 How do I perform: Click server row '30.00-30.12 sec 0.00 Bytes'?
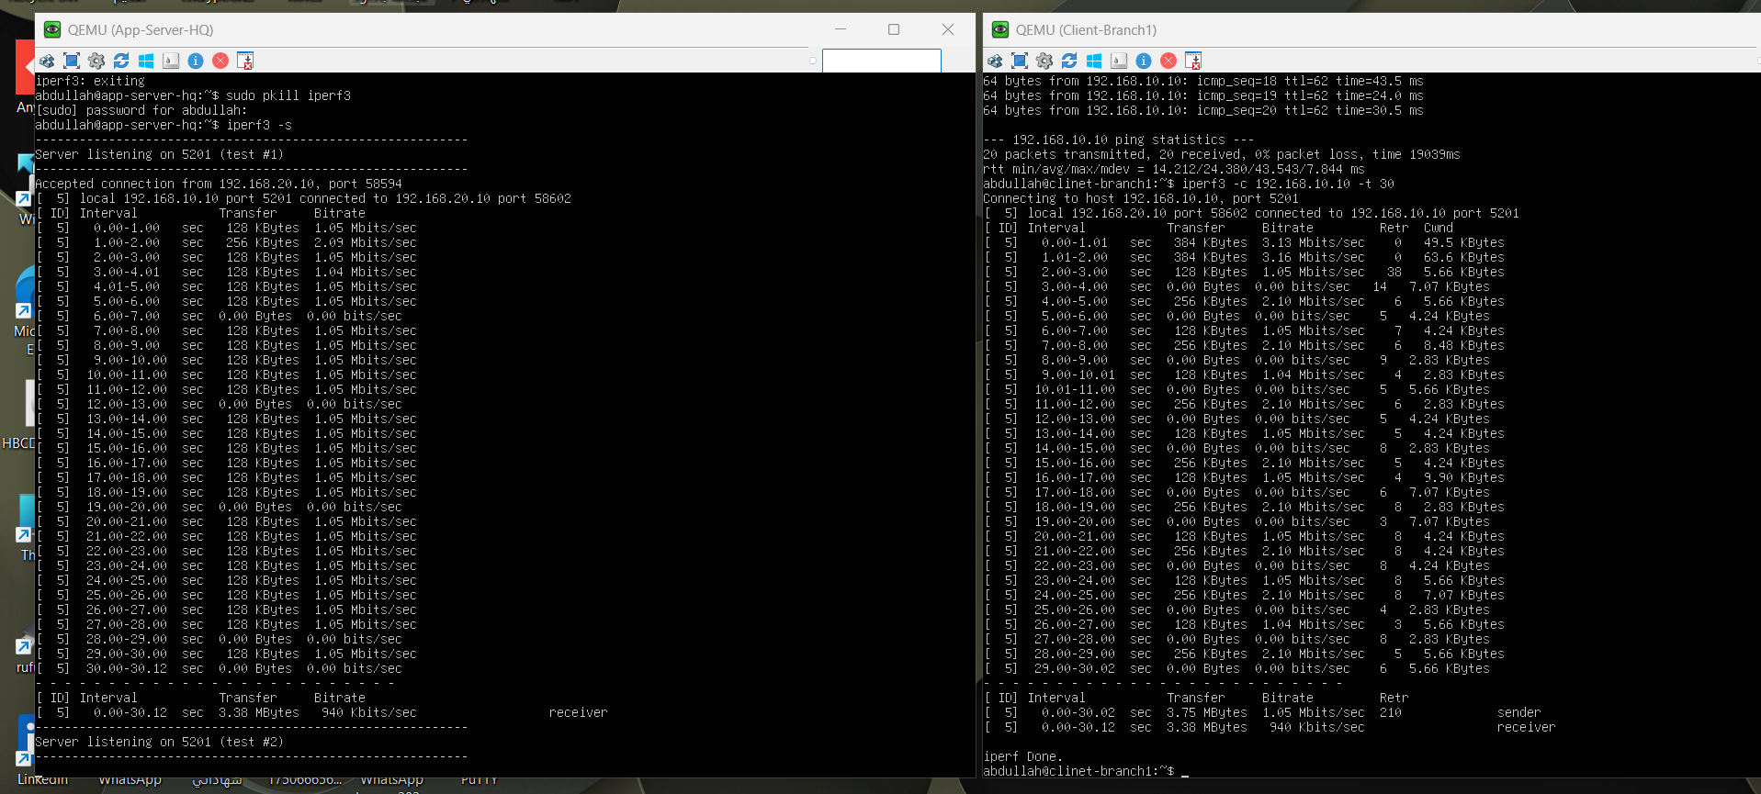click(x=219, y=668)
